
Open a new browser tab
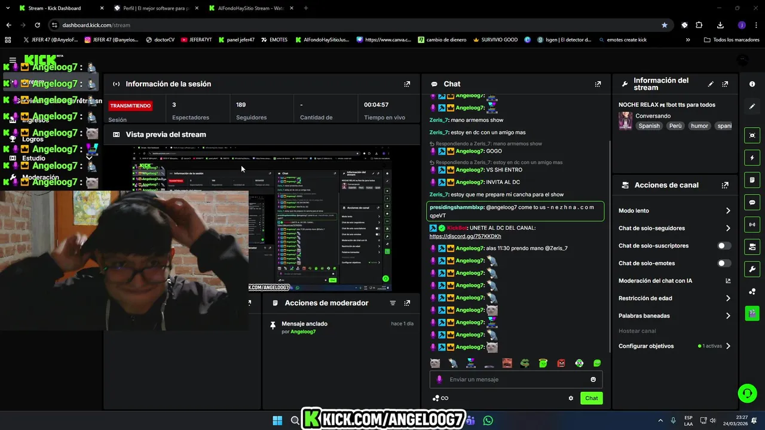(306, 8)
